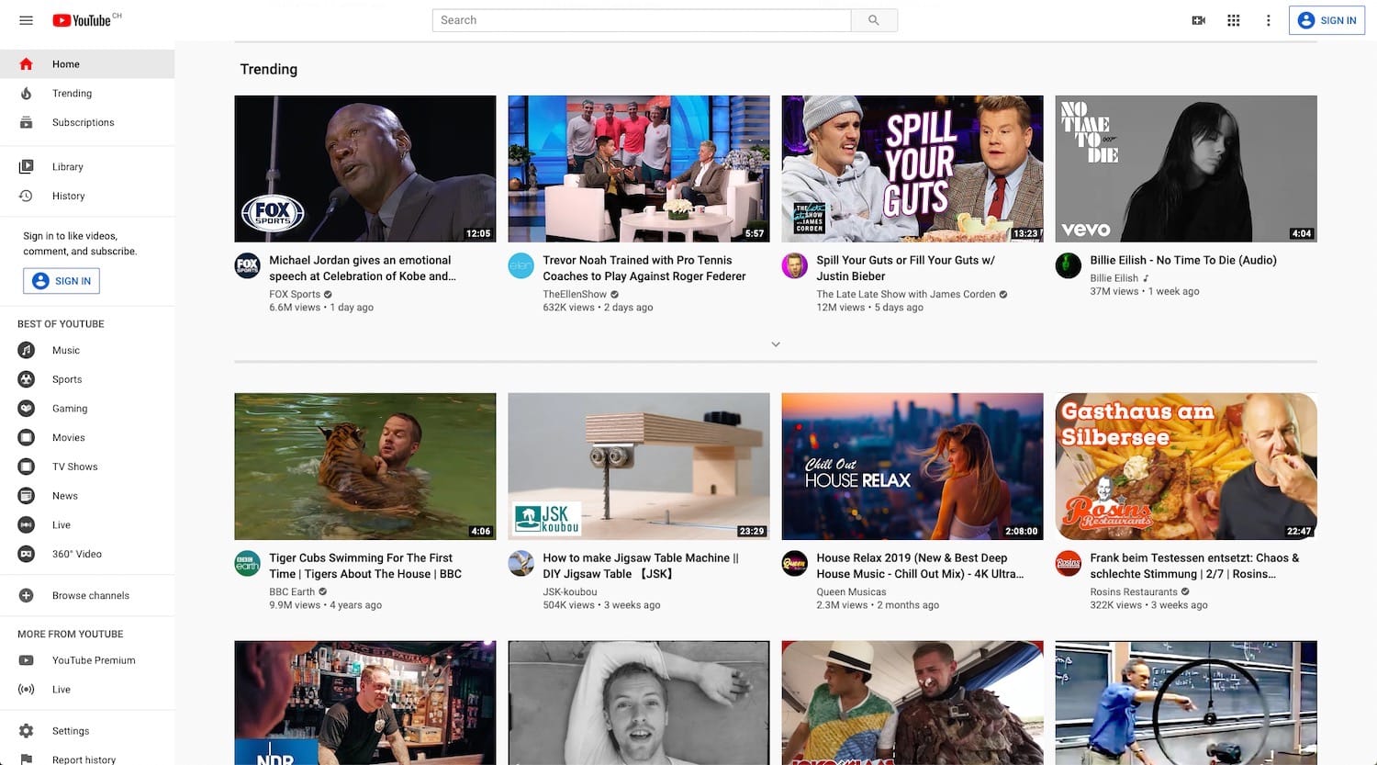
Task: Open Settings from the sidebar
Action: point(70,730)
